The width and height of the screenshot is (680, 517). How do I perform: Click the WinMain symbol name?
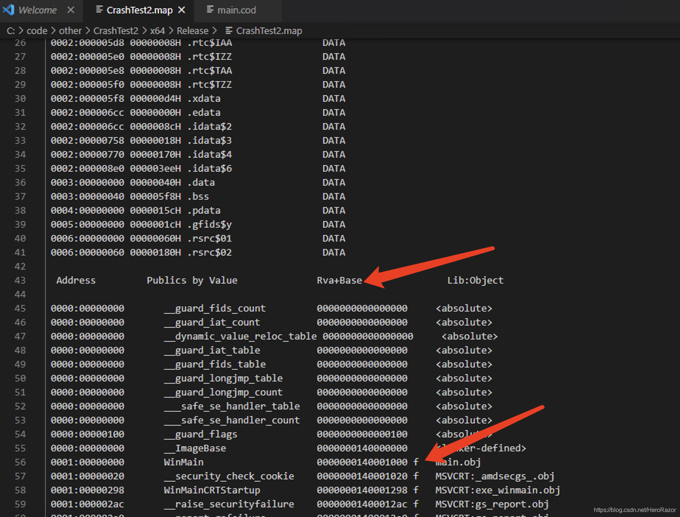tap(184, 462)
